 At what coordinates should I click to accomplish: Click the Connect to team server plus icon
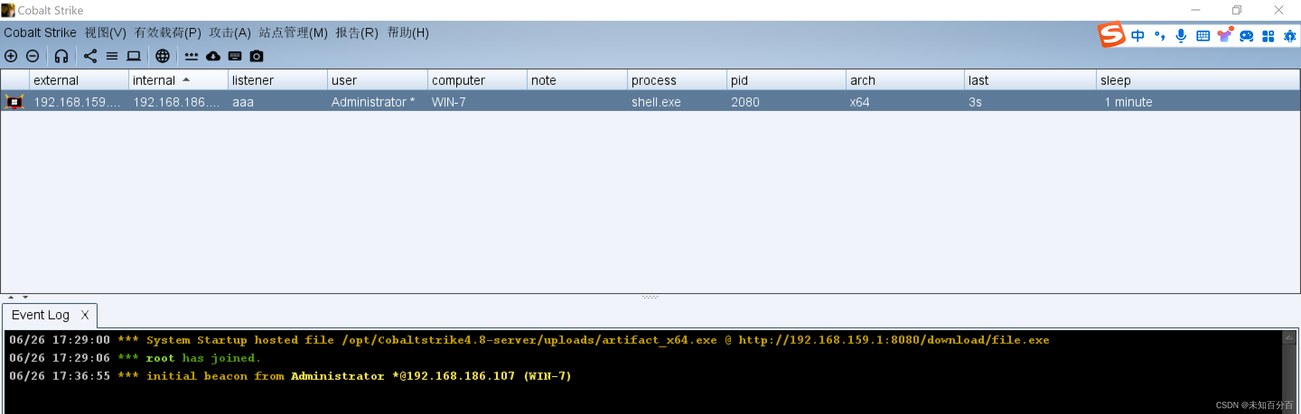tap(11, 56)
